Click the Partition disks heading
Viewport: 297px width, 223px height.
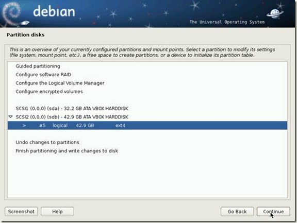[25, 35]
